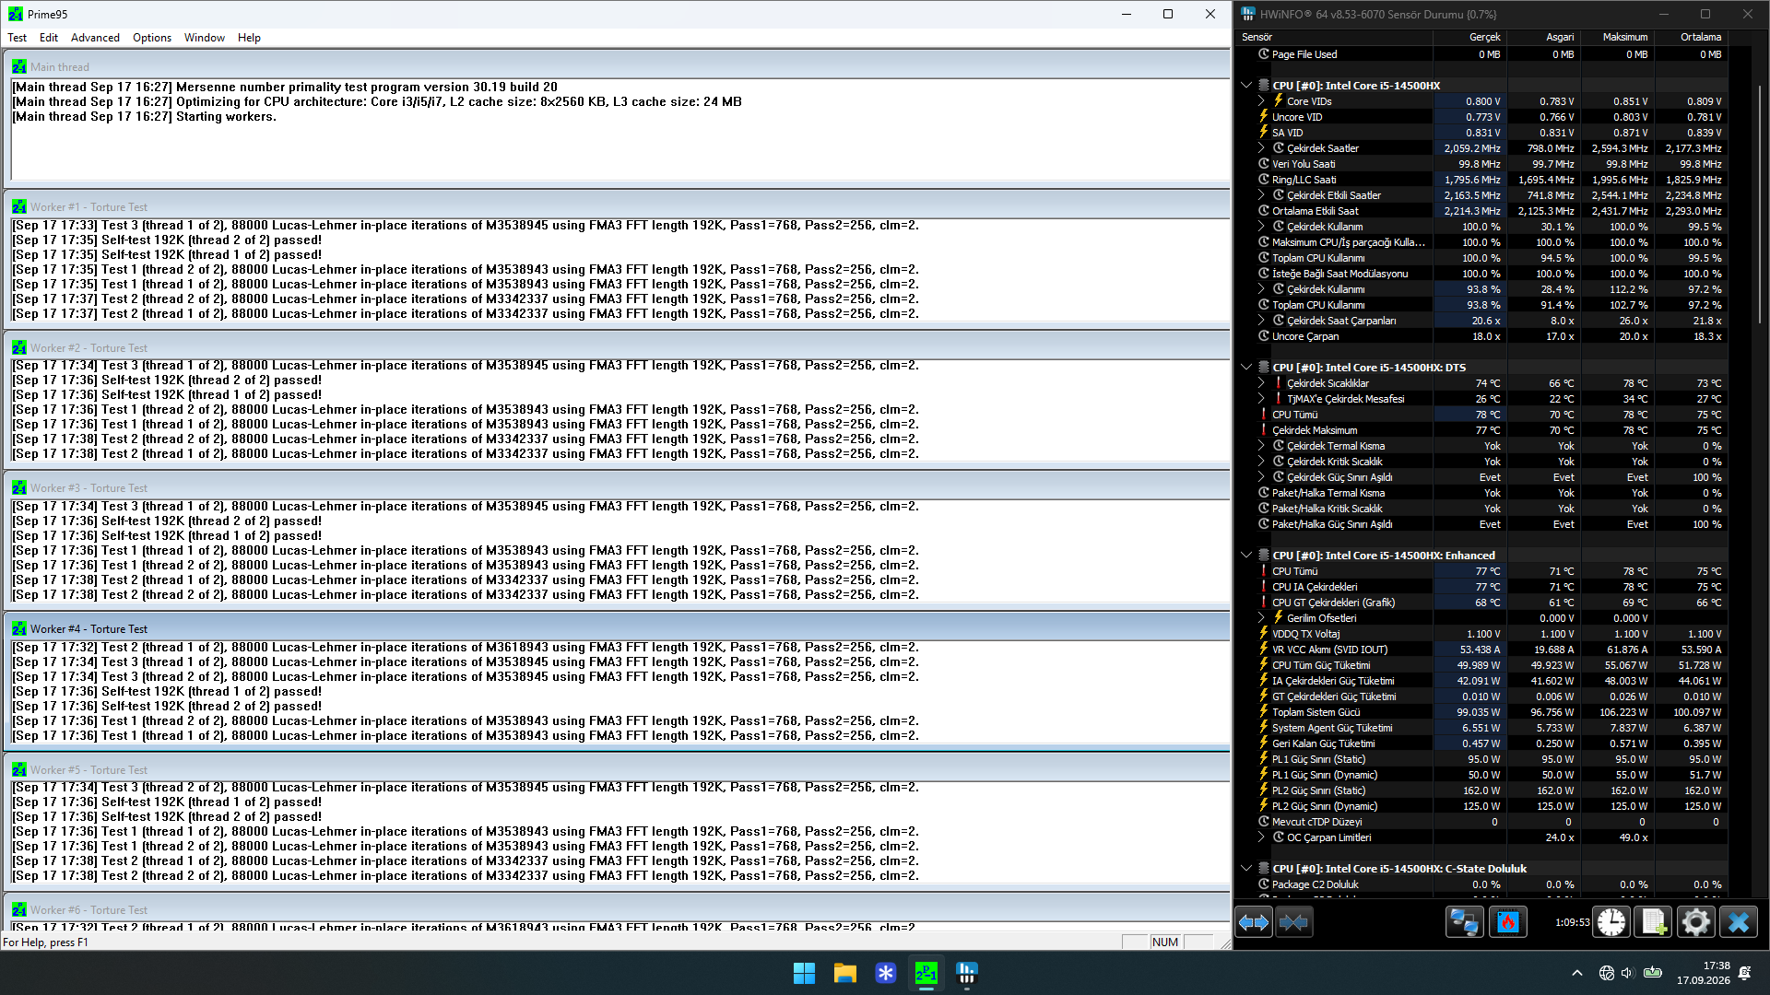The width and height of the screenshot is (1770, 995).
Task: Click the battery icon in system tray
Action: click(1653, 973)
